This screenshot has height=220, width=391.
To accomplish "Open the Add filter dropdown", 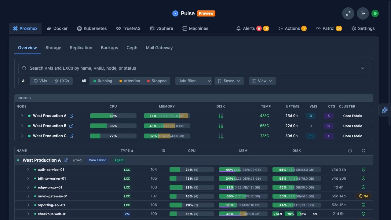I will [x=194, y=81].
